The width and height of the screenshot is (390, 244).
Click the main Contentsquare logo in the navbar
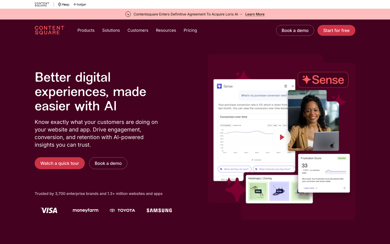click(50, 30)
